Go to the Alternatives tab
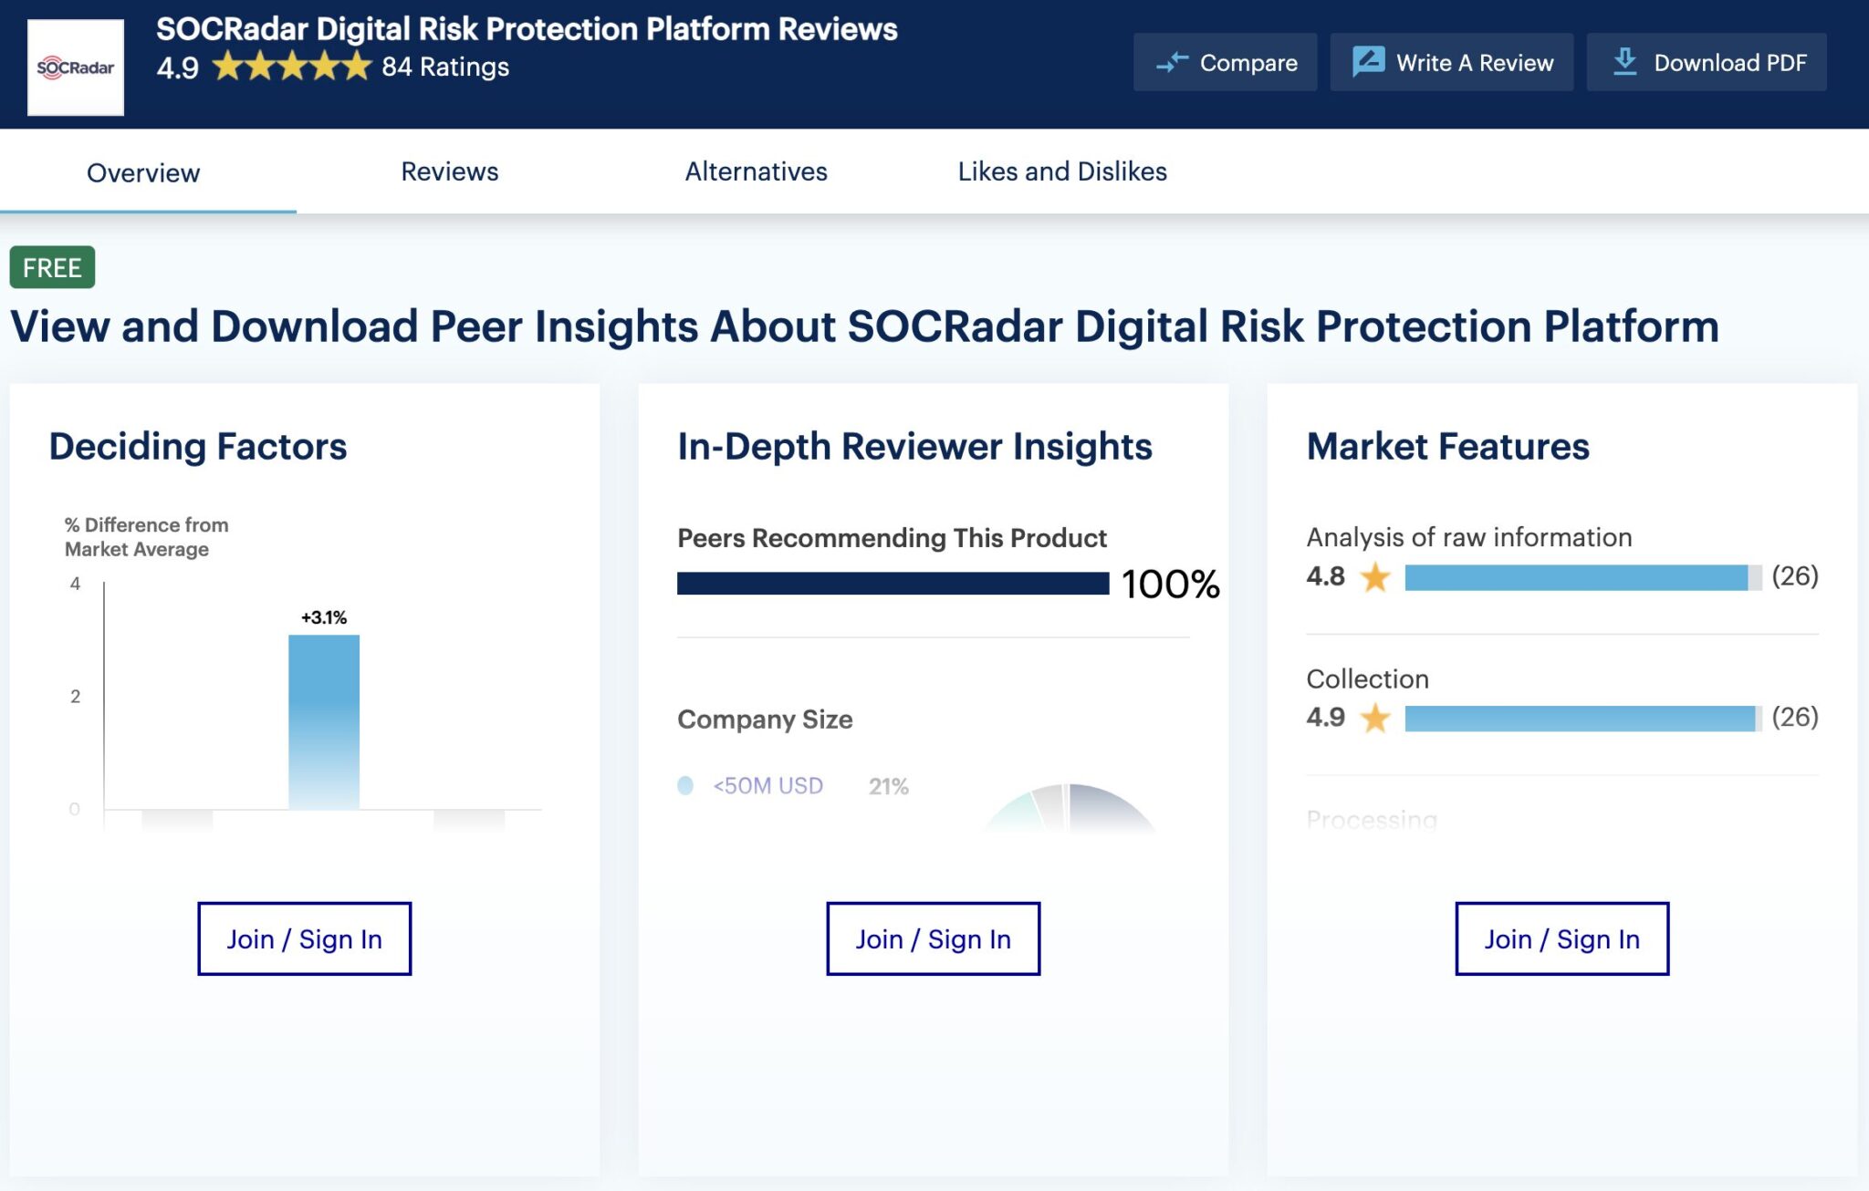 756,171
